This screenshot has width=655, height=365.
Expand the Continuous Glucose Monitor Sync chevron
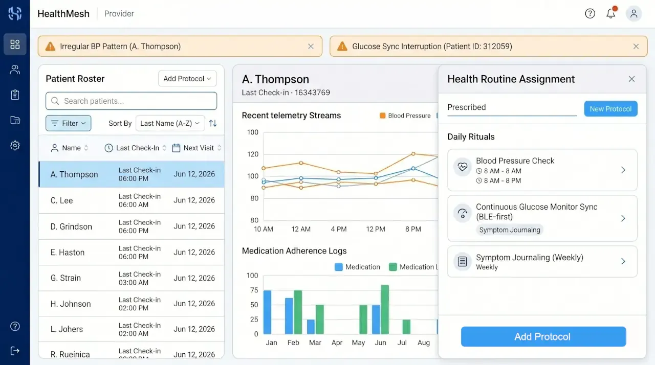(623, 218)
